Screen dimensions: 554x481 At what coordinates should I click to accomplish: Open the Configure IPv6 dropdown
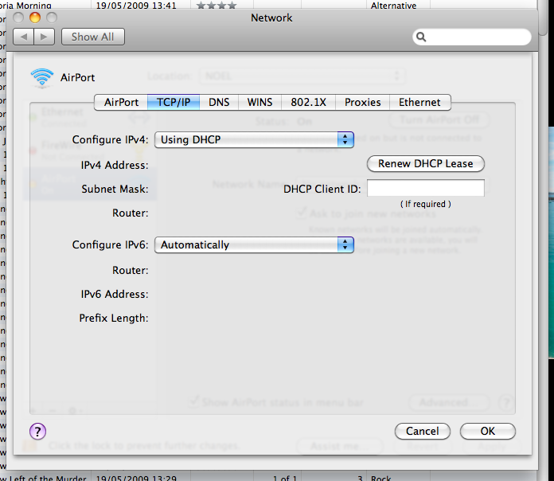pyautogui.click(x=254, y=245)
